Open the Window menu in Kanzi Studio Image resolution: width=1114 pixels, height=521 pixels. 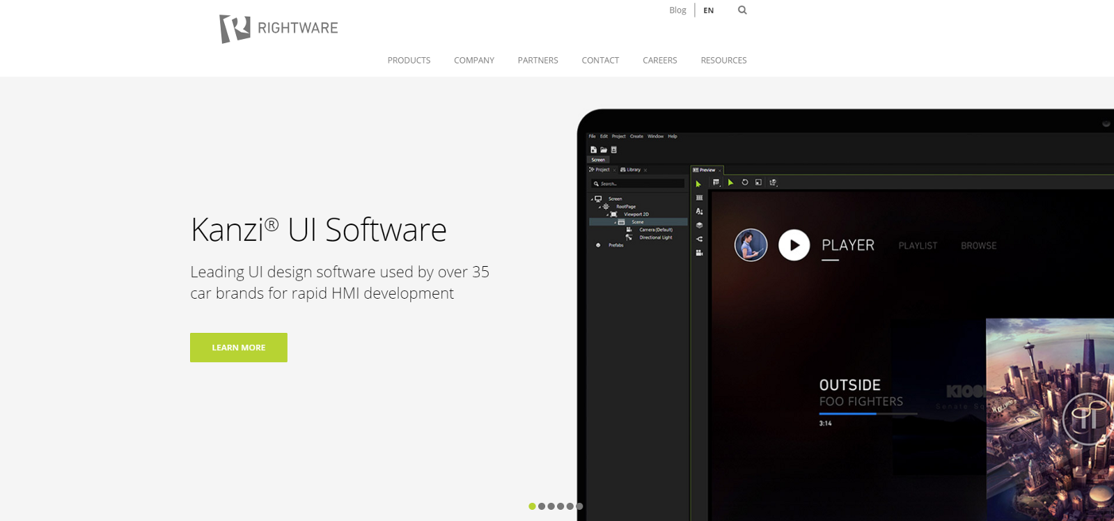coord(655,137)
